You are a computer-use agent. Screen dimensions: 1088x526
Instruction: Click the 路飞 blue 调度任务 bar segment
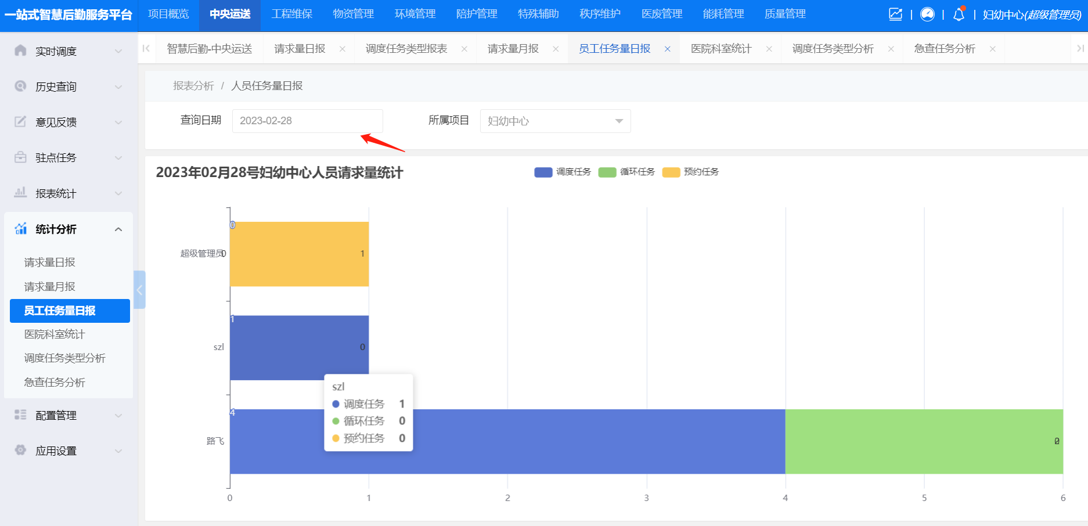[x=507, y=441]
